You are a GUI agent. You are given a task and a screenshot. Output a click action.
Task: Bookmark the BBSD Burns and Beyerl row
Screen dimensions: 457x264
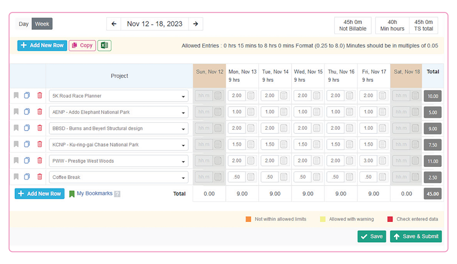point(17,128)
